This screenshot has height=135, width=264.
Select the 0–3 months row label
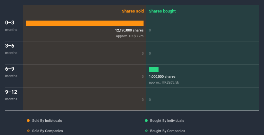tap(11, 26)
